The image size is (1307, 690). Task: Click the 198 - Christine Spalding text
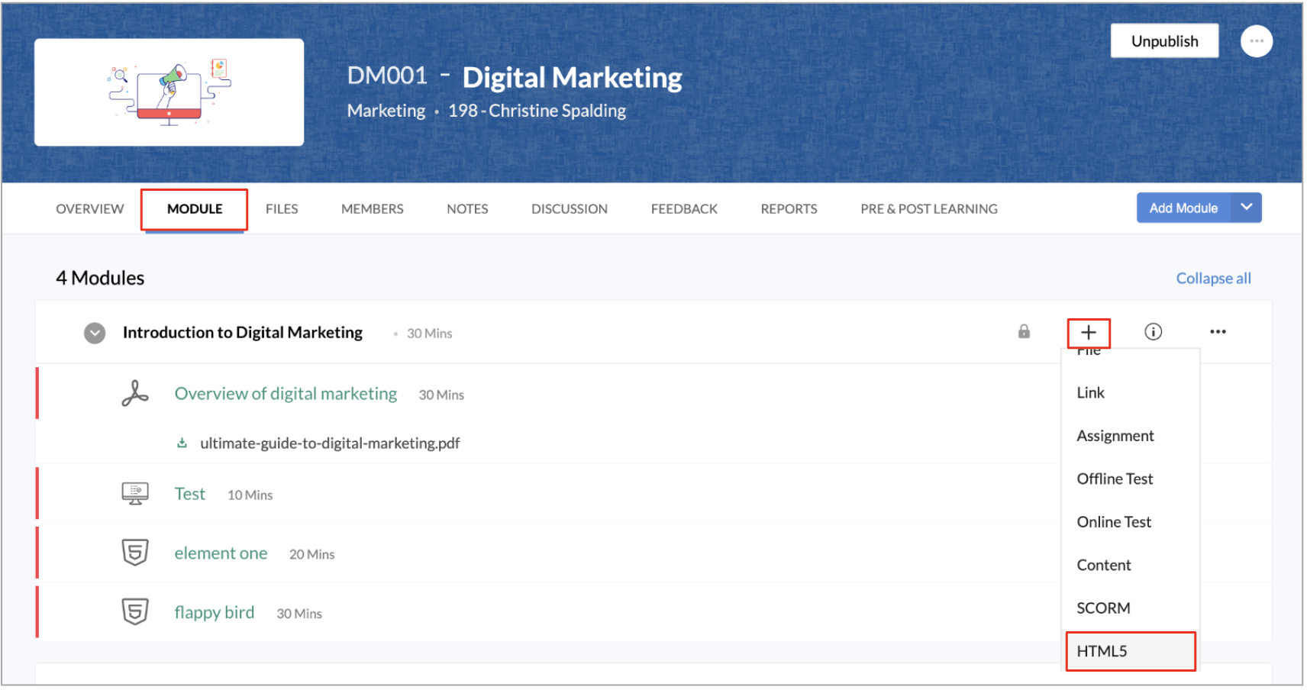tap(537, 111)
